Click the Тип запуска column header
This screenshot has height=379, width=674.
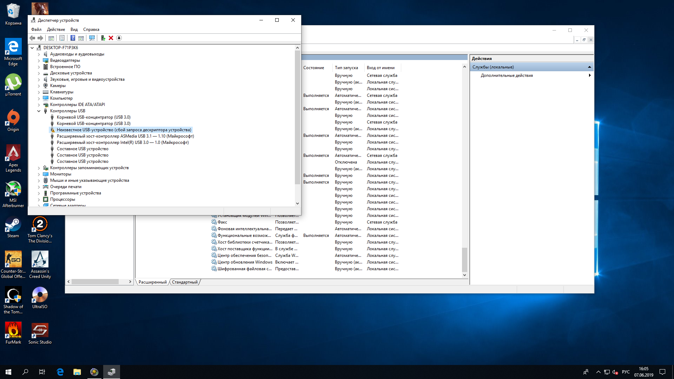click(x=346, y=68)
